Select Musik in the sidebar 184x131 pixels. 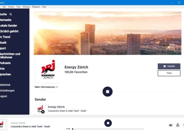3,43
